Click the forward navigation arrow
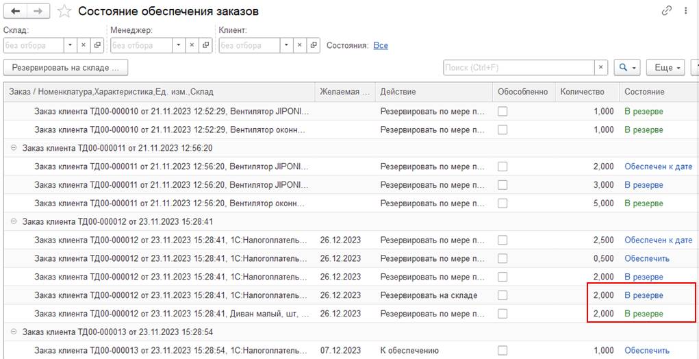This screenshot has height=359, width=699. 38,11
